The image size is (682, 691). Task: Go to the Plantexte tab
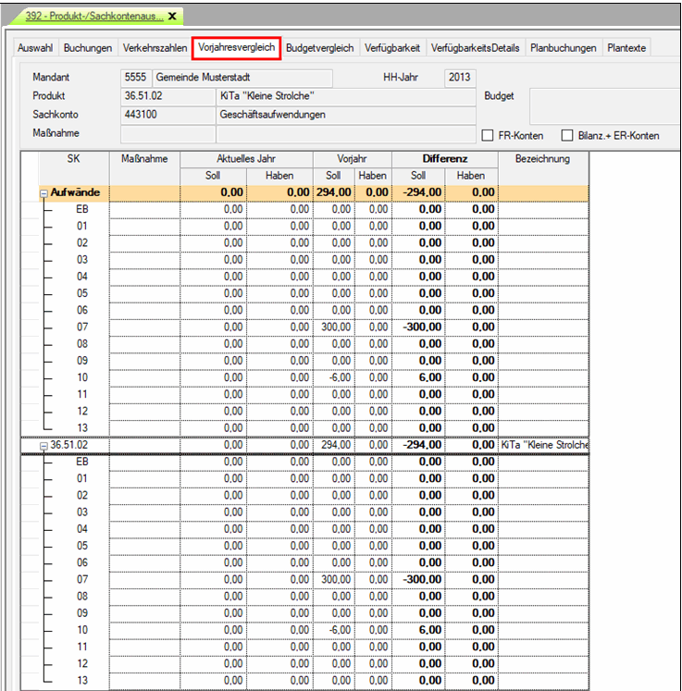coord(627,48)
